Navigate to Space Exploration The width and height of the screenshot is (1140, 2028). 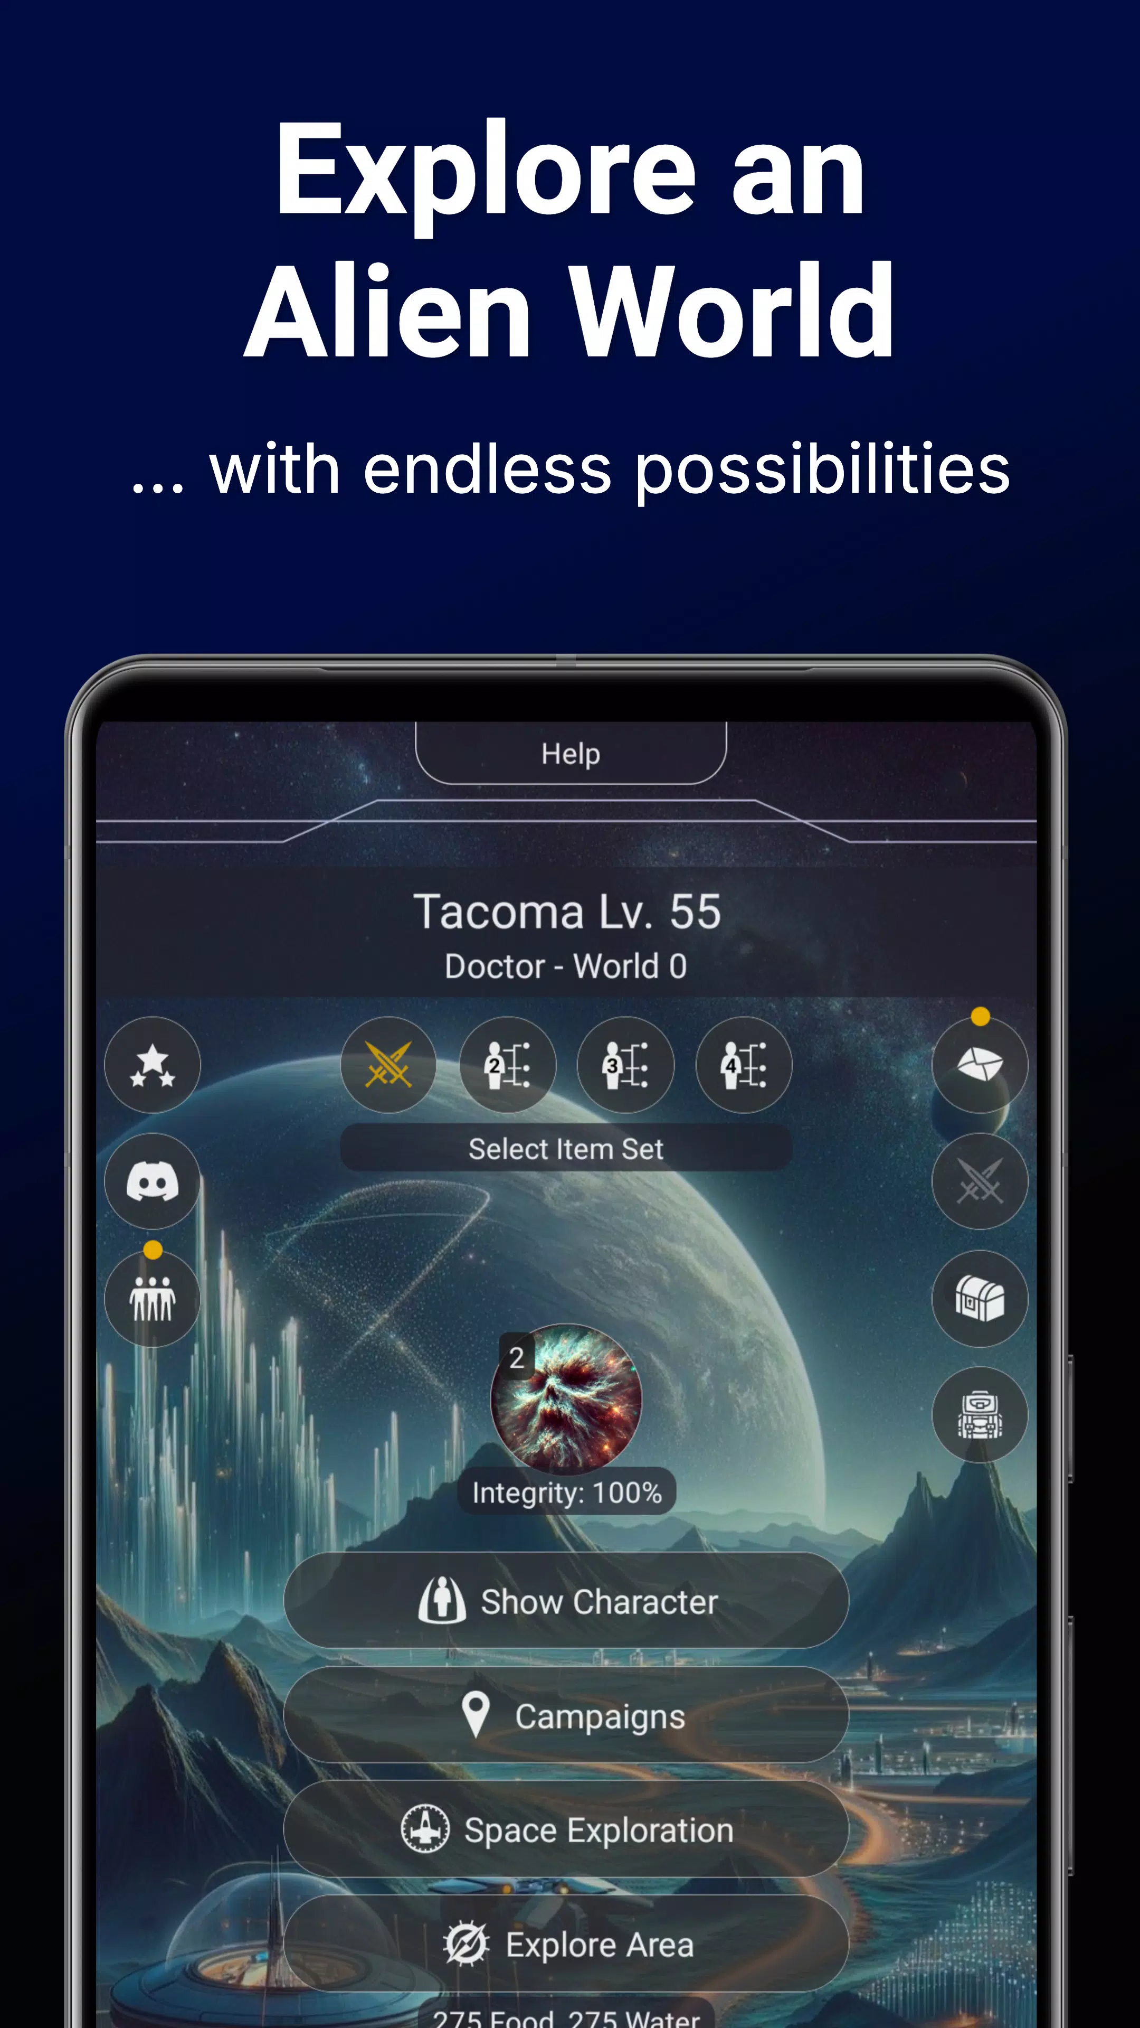pos(569,1791)
